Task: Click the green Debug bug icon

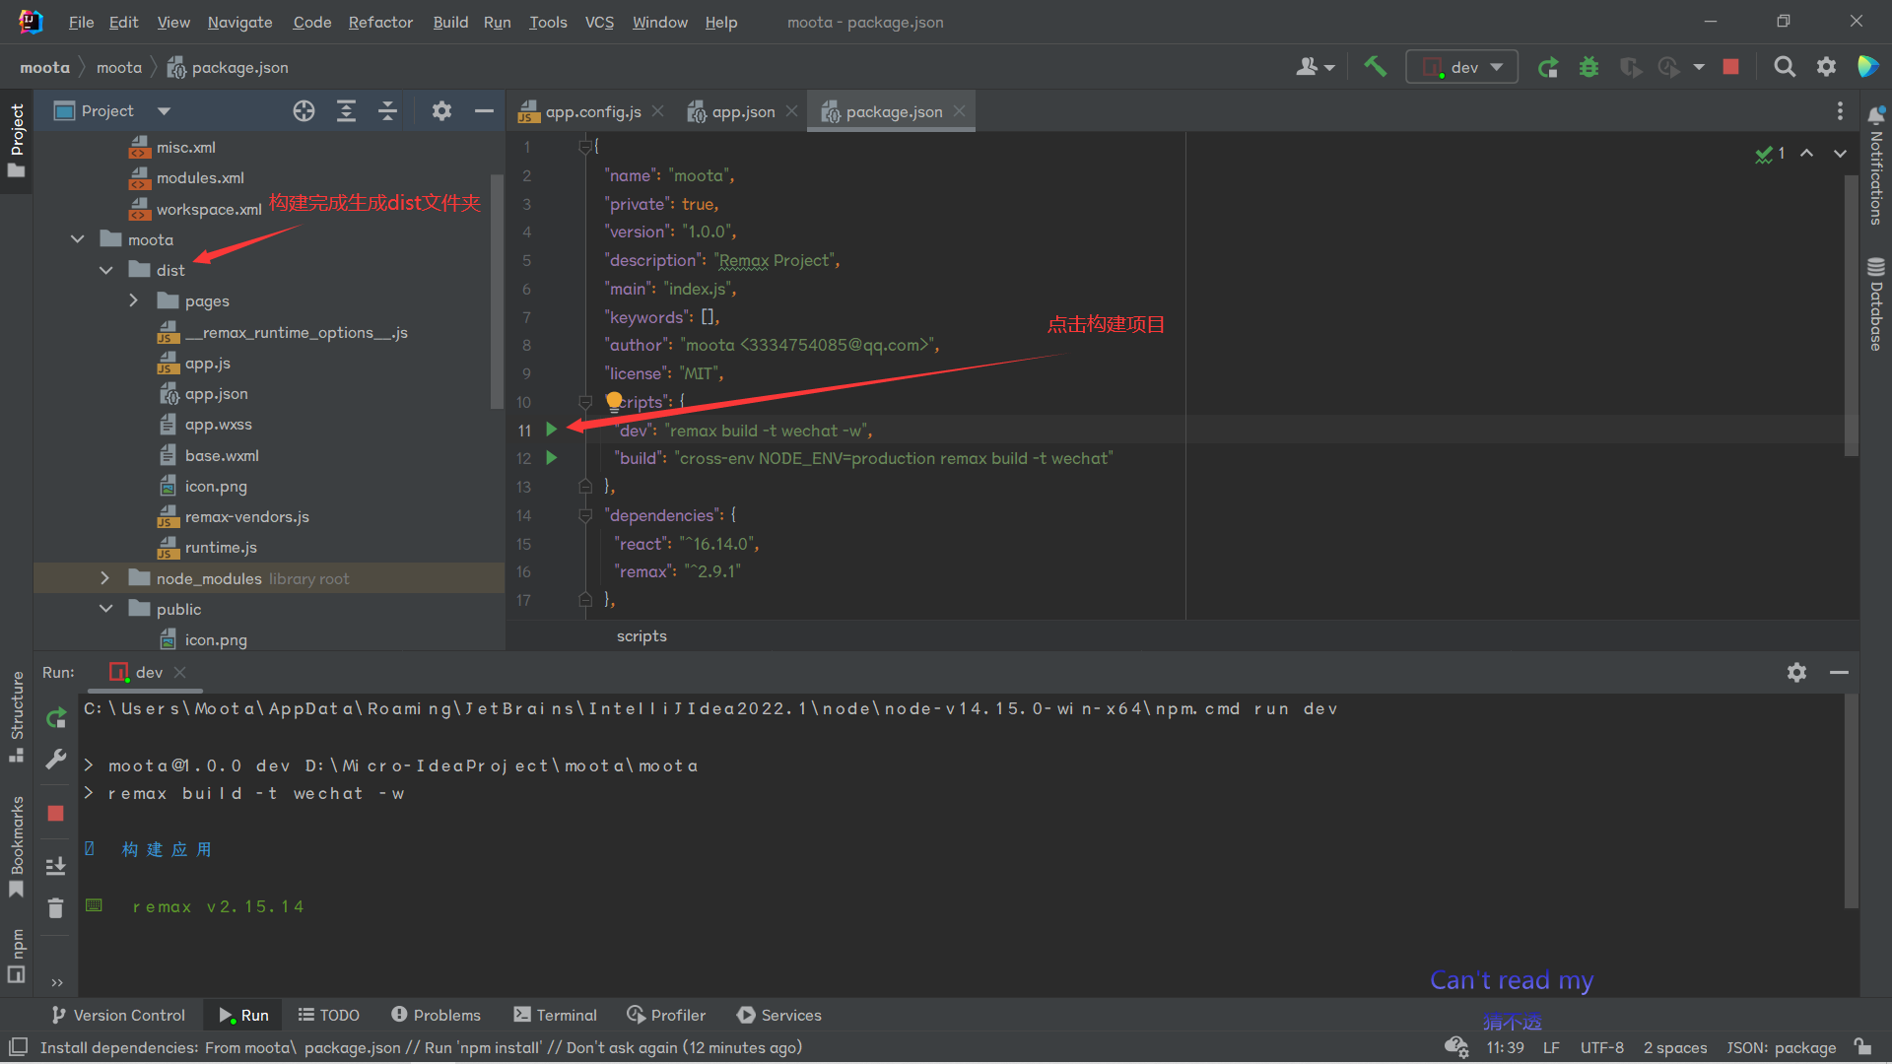Action: coord(1588,67)
